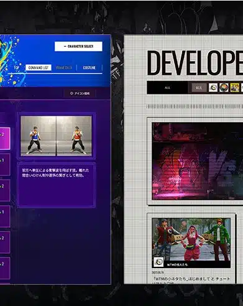
Task: Open the Costume tab
Action: coord(89,68)
